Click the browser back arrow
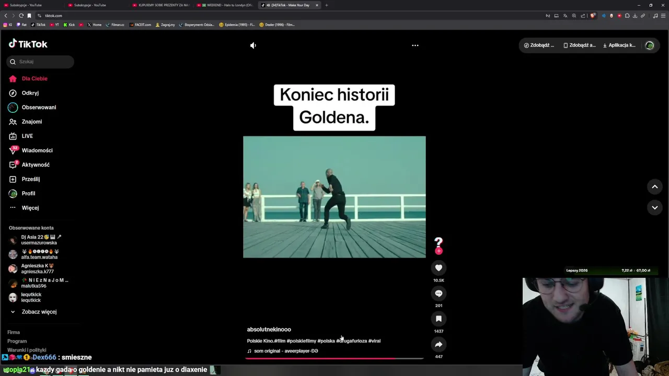Image resolution: width=669 pixels, height=376 pixels. (6, 16)
